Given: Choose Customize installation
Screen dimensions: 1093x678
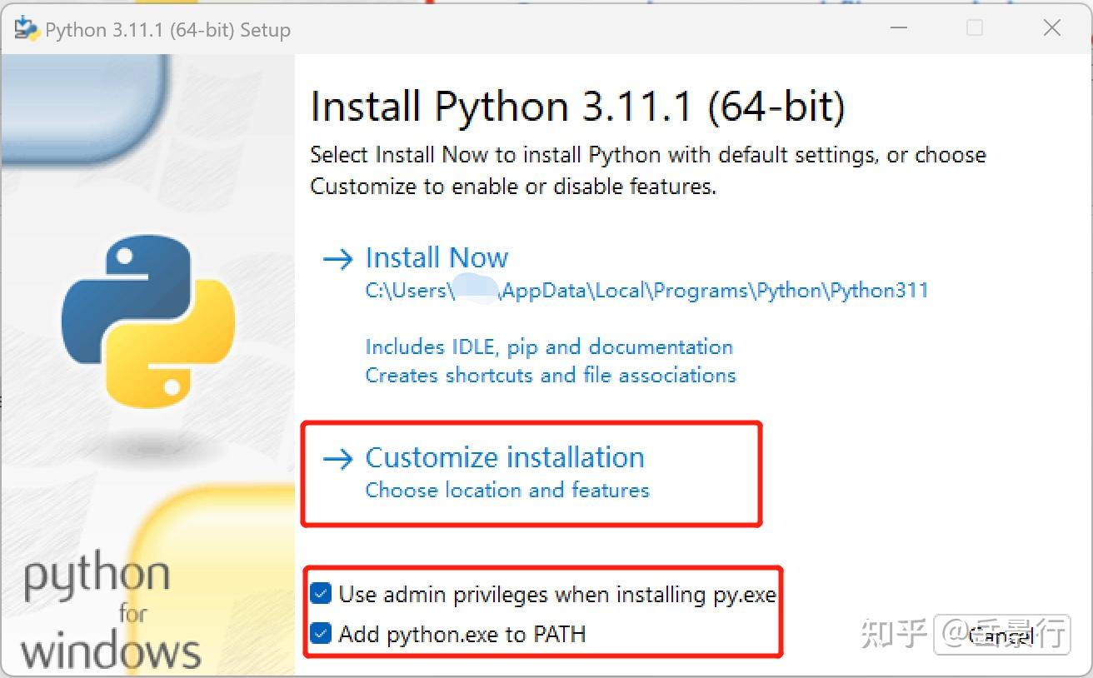Looking at the screenshot, I should coord(504,457).
